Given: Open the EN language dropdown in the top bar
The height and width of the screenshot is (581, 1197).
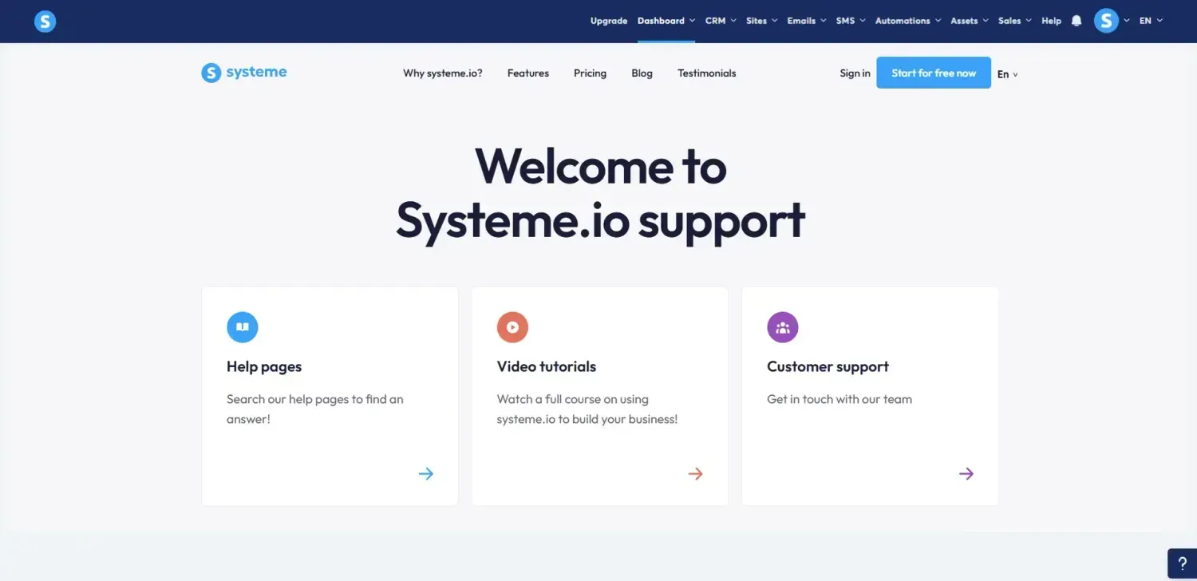Looking at the screenshot, I should [x=1151, y=21].
